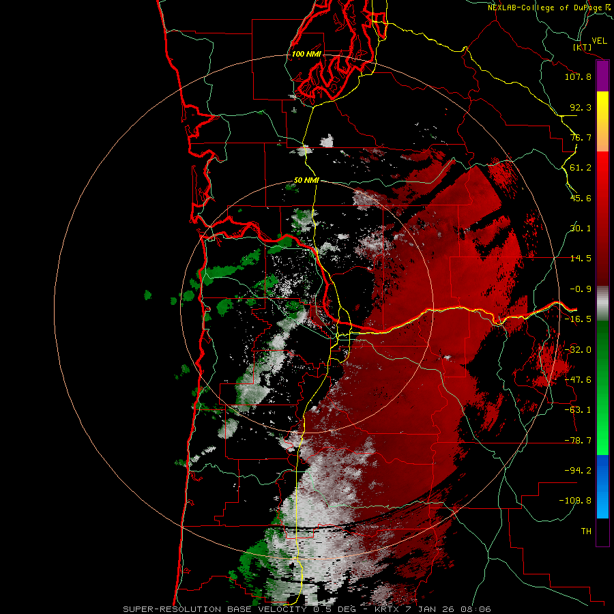Click the 76.7 legend value

click(581, 137)
